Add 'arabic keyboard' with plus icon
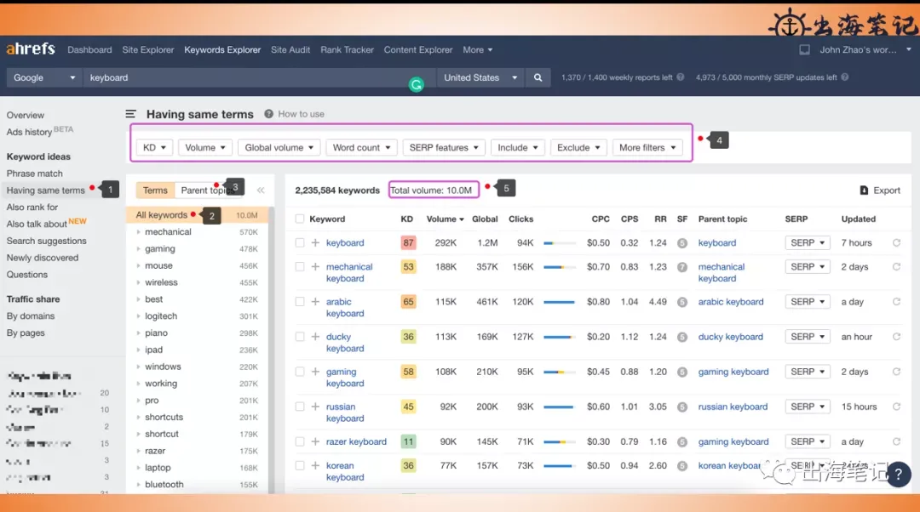The width and height of the screenshot is (920, 512). (315, 302)
